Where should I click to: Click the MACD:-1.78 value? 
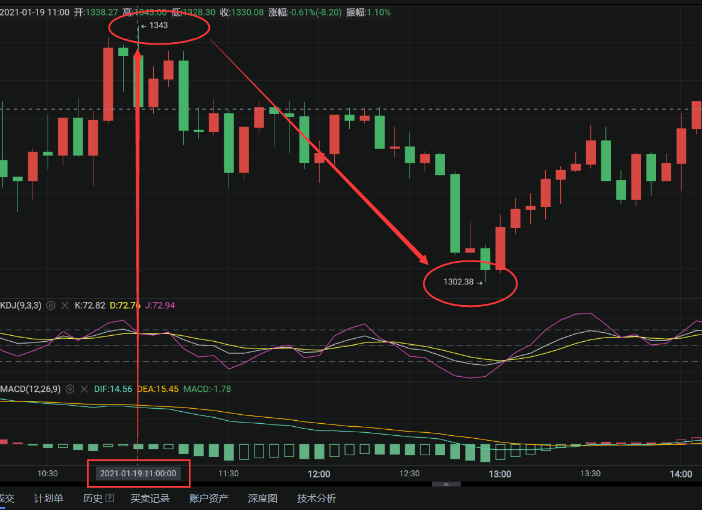[207, 389]
